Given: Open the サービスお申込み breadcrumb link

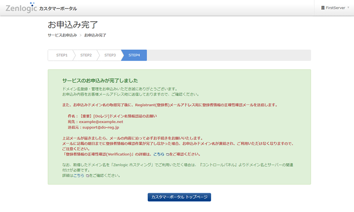Looking at the screenshot, I should tap(62, 35).
